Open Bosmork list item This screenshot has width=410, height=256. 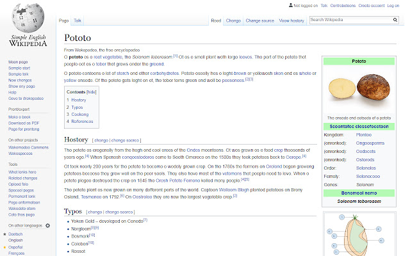point(80,236)
